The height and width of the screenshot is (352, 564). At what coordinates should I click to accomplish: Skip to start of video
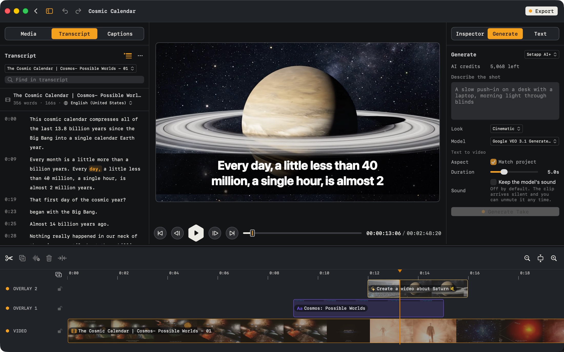click(x=160, y=233)
